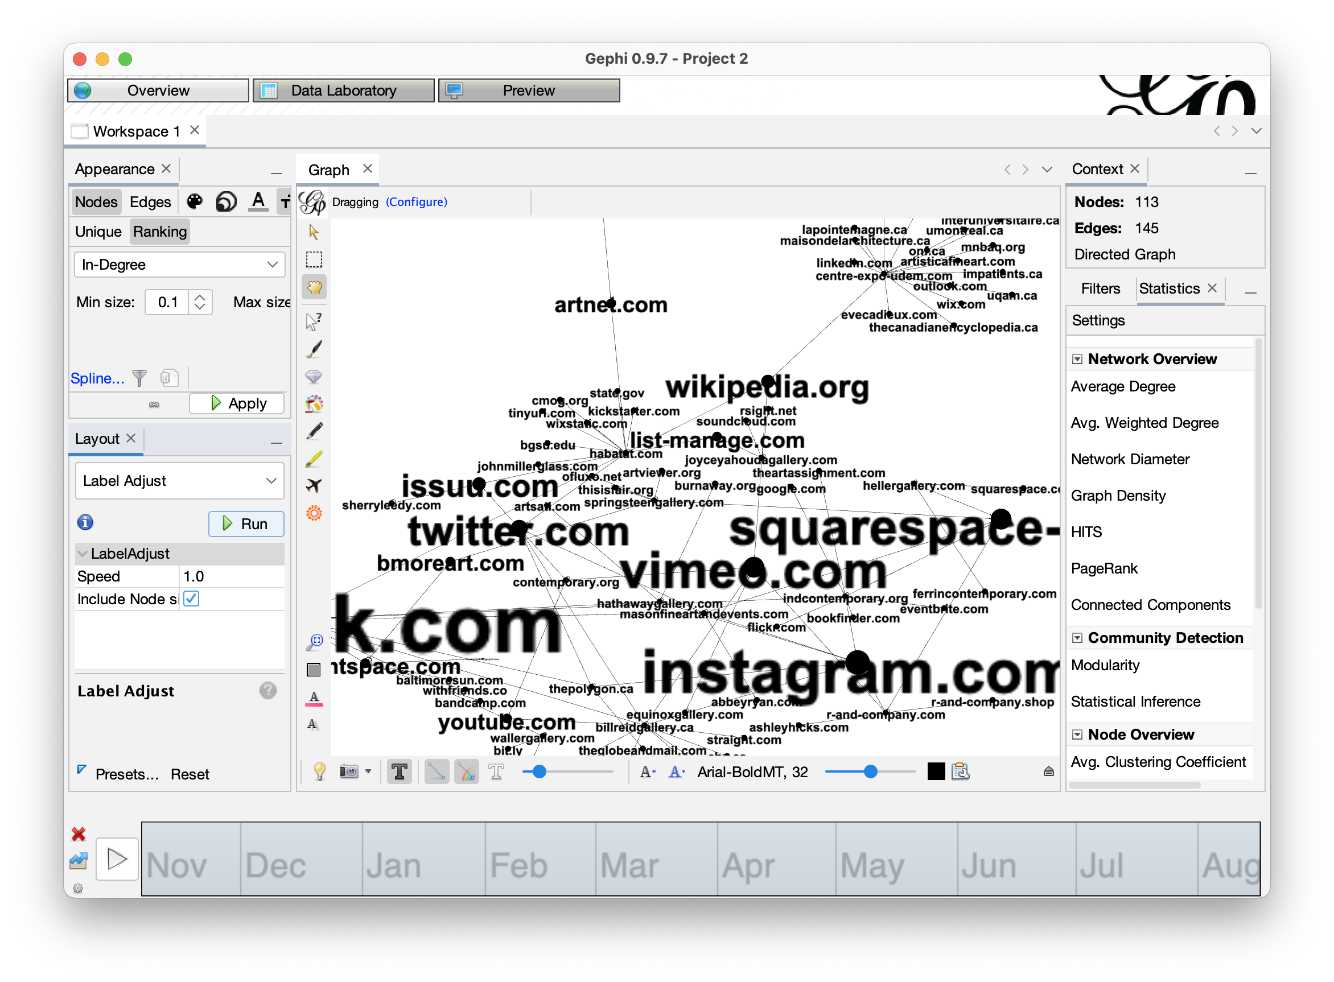Screen dimensions: 1334x982
Task: Collapse LabelAdjust properties group
Action: coord(83,554)
